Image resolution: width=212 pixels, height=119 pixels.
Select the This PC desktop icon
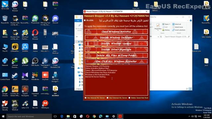tap(5, 48)
